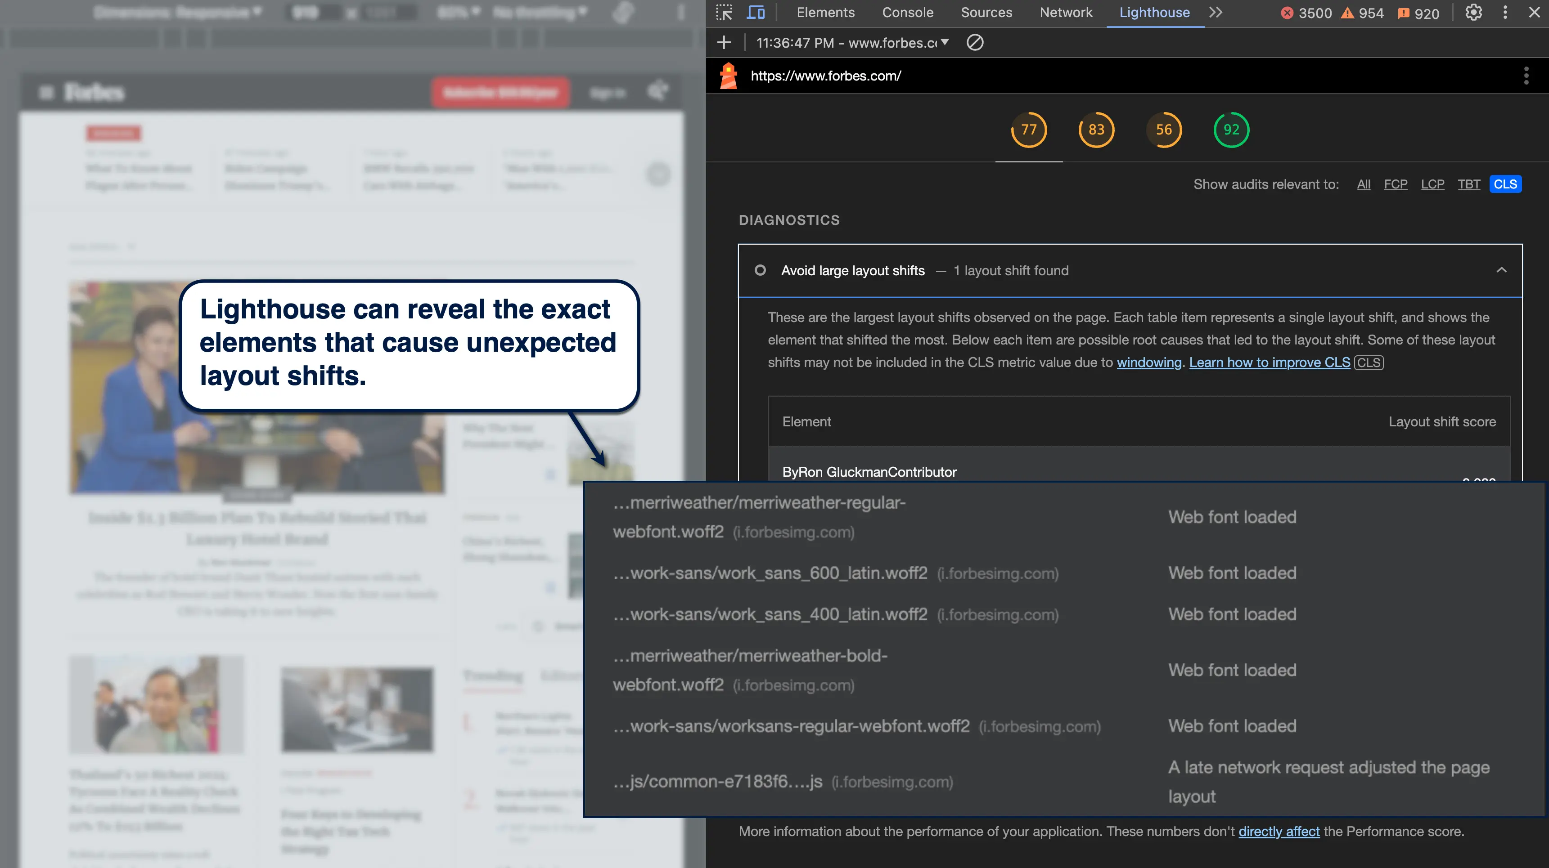
Task: Toggle the device toolbar icon
Action: 755,13
